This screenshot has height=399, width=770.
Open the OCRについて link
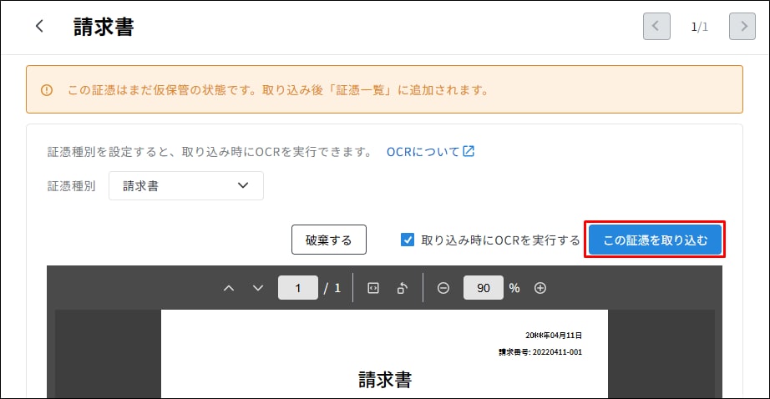[423, 152]
